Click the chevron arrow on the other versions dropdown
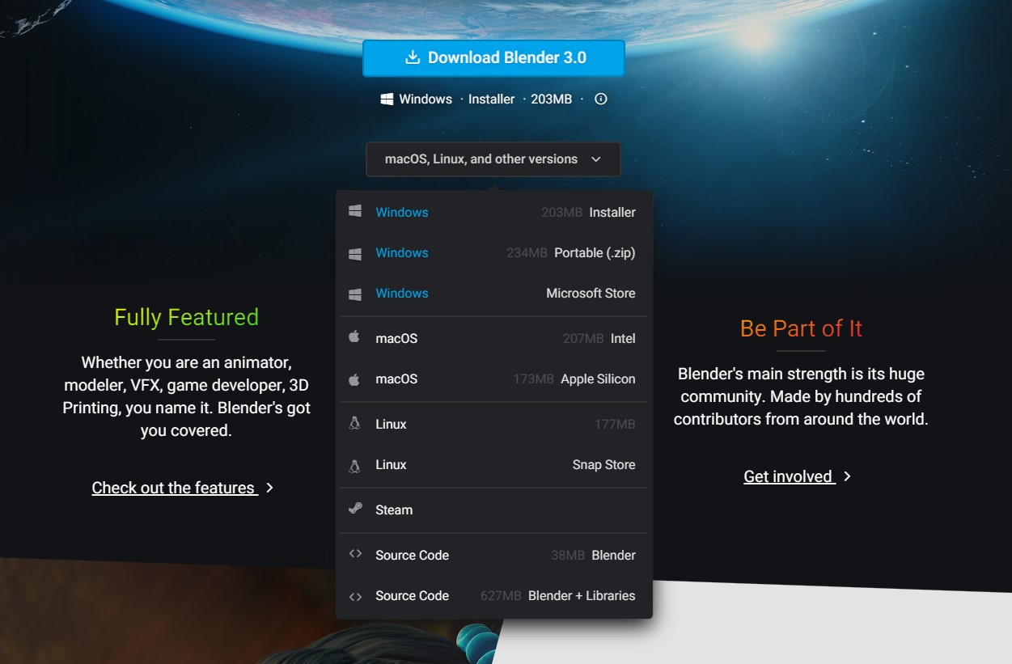Image resolution: width=1012 pixels, height=664 pixels. click(x=596, y=159)
